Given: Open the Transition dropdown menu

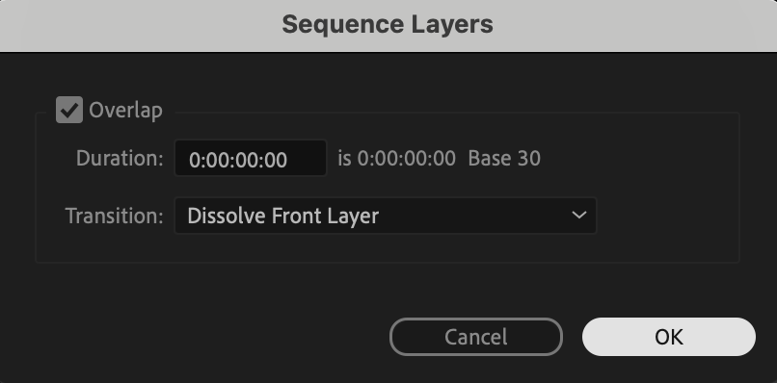Looking at the screenshot, I should (x=386, y=216).
